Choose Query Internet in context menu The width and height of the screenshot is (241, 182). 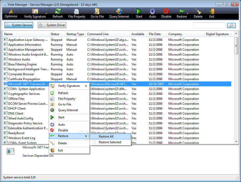click(69, 110)
